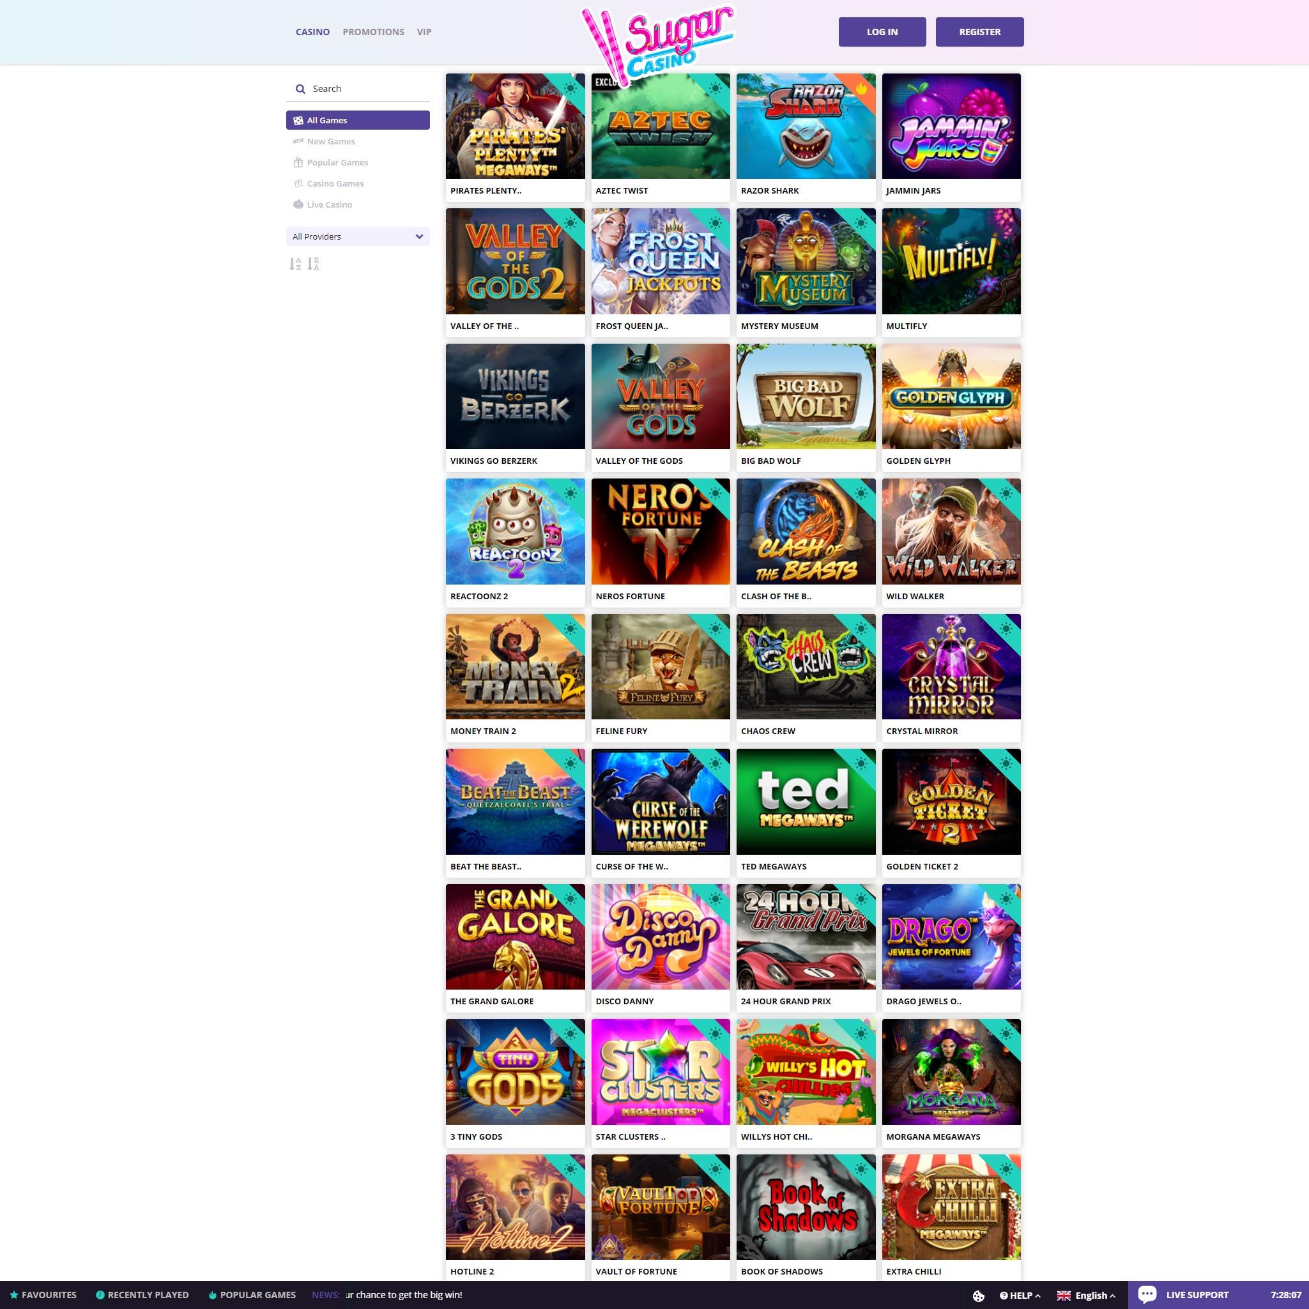Open the Golden Ticket 2 thumbnail
This screenshot has height=1309, width=1309.
tap(951, 802)
